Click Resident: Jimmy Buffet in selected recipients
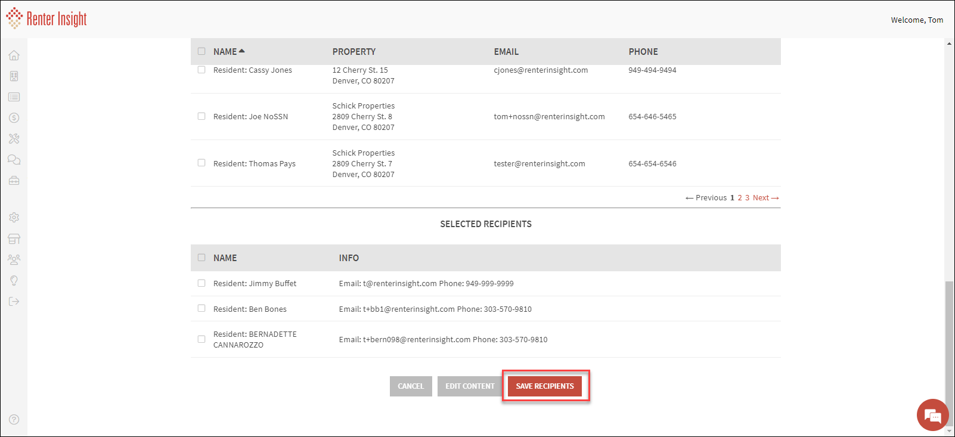Screen dimensions: 955x437 255,284
